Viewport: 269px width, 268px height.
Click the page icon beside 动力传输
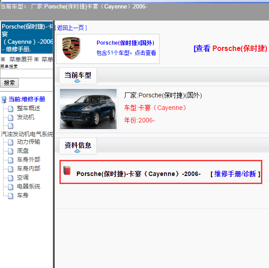(x=11, y=142)
